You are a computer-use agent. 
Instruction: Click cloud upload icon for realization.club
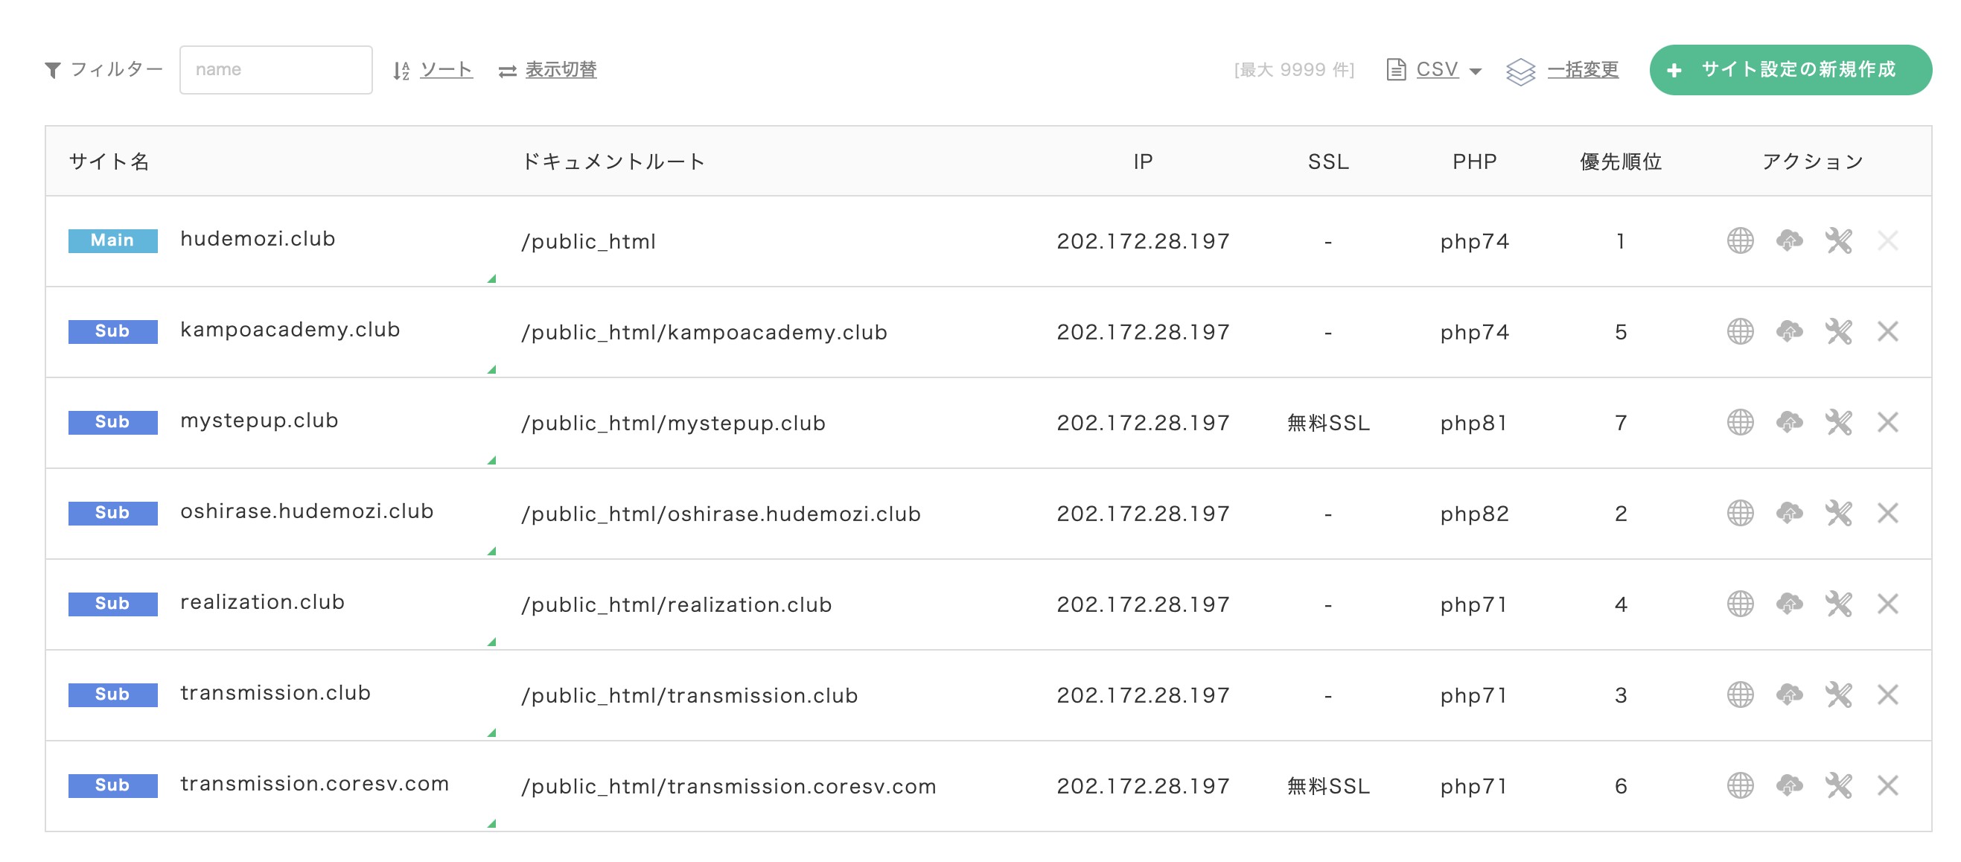point(1790,604)
